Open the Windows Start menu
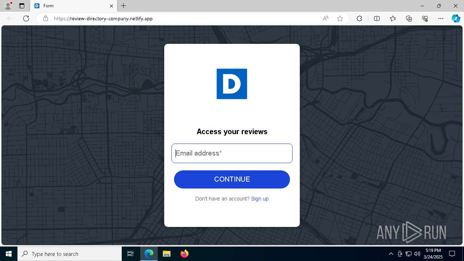Image resolution: width=464 pixels, height=261 pixels. [x=9, y=254]
